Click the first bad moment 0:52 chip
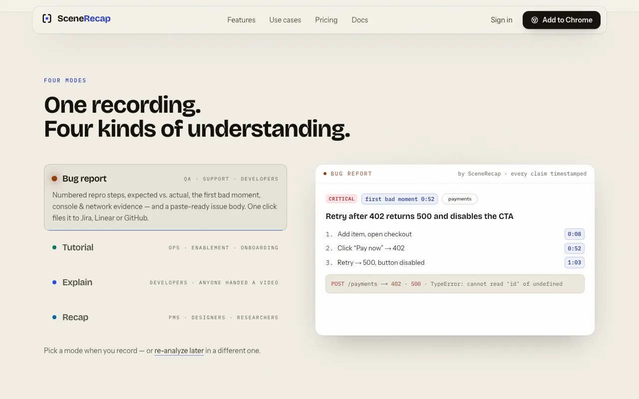The height and width of the screenshot is (399, 639). click(399, 199)
